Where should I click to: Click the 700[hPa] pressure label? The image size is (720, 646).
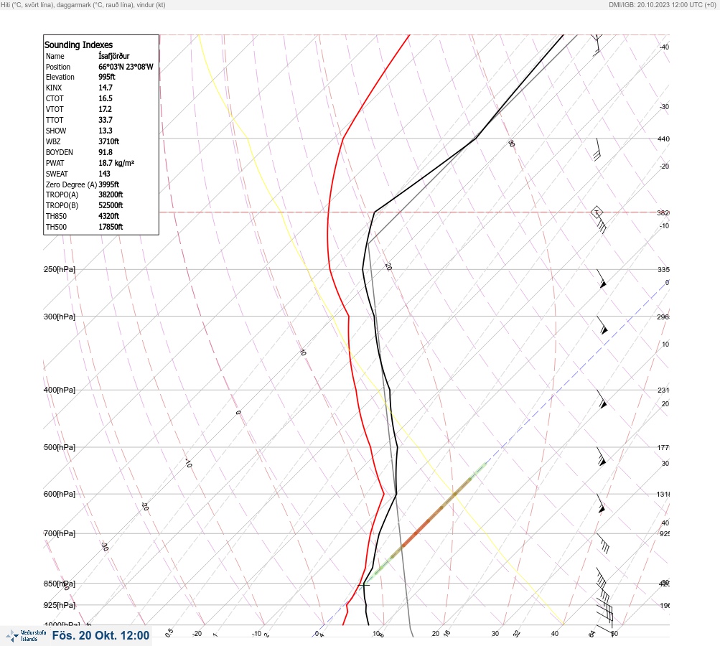click(60, 533)
